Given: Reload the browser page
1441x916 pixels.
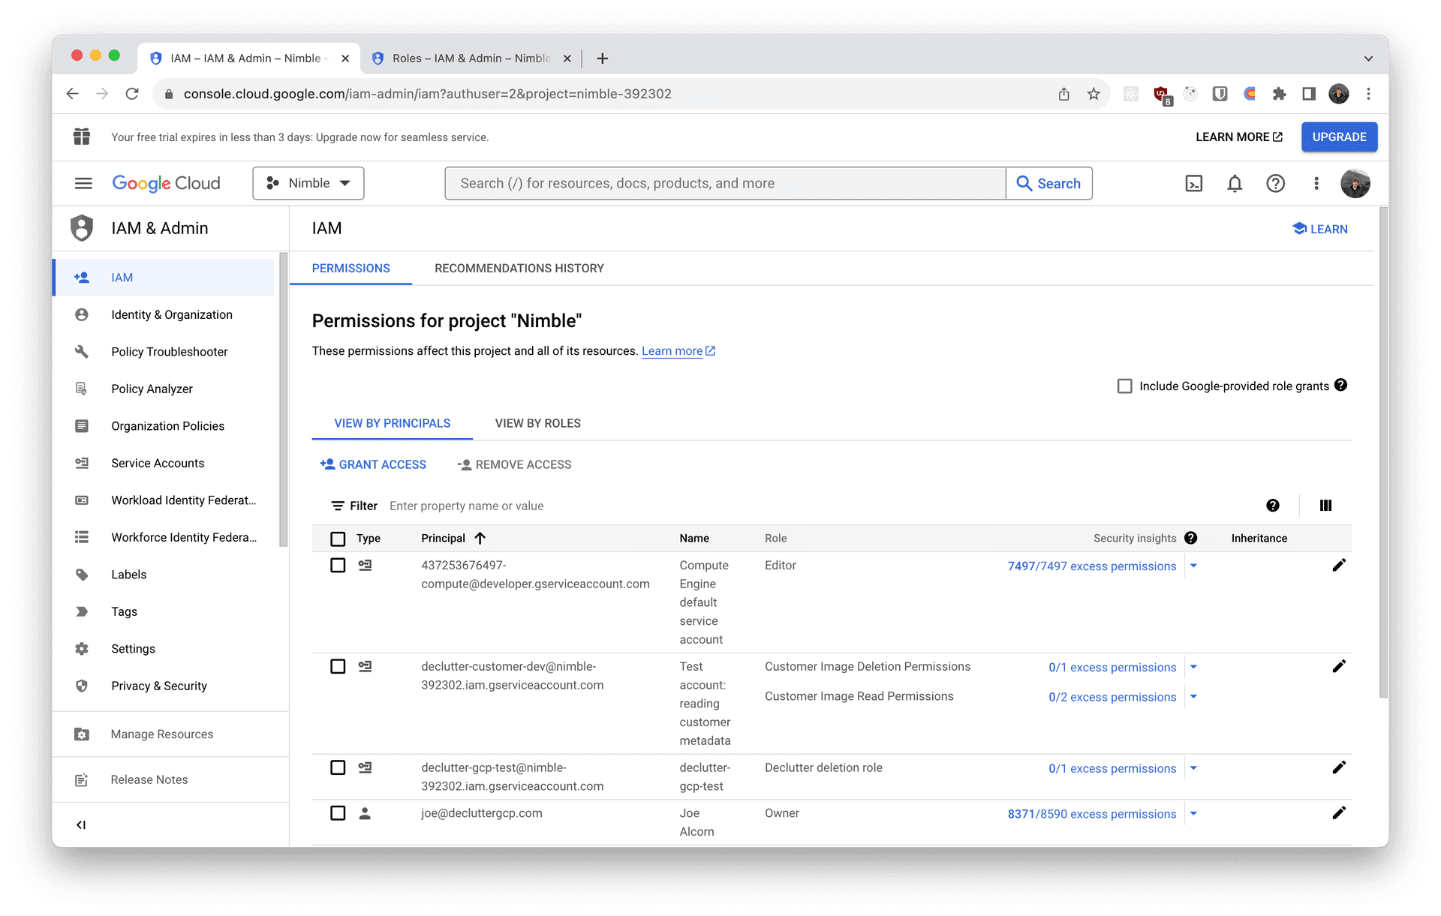Looking at the screenshot, I should click(132, 94).
